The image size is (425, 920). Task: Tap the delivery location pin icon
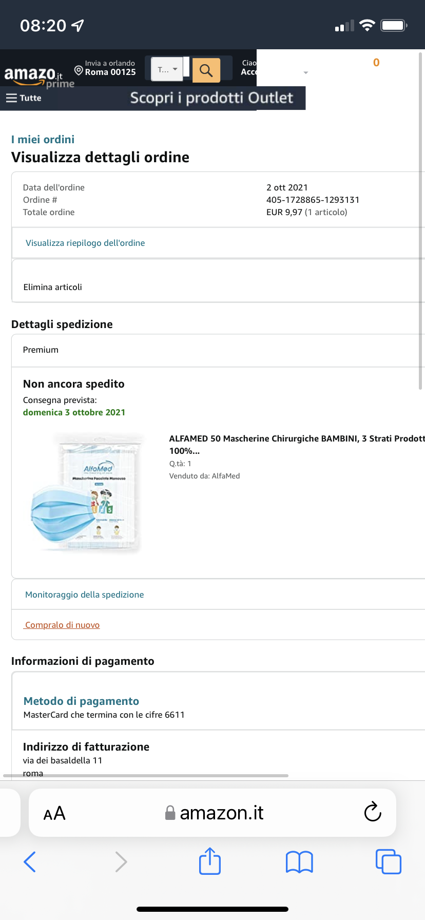(x=79, y=70)
